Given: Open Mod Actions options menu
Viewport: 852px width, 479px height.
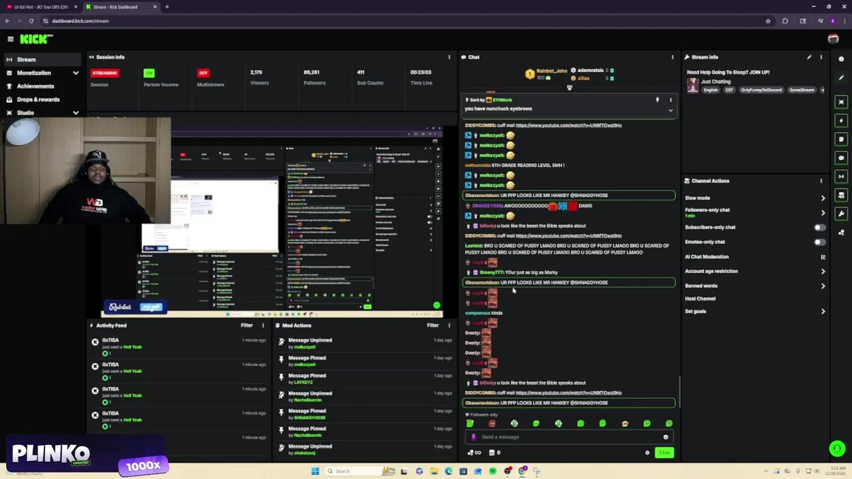Looking at the screenshot, I should tap(449, 325).
